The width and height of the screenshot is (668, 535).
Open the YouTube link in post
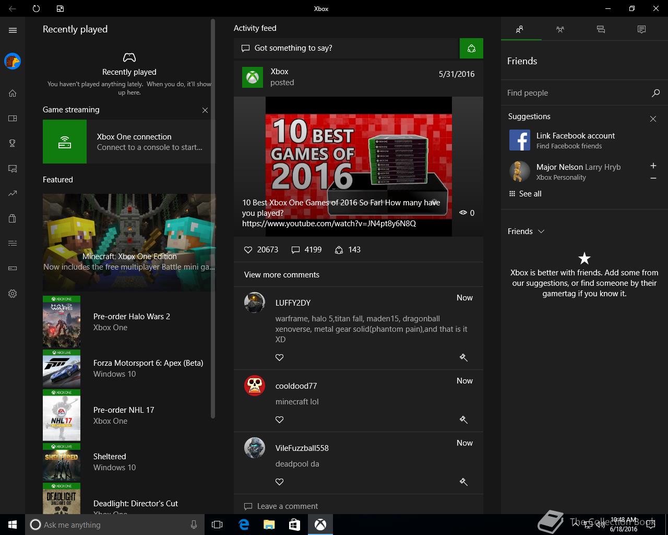(329, 224)
